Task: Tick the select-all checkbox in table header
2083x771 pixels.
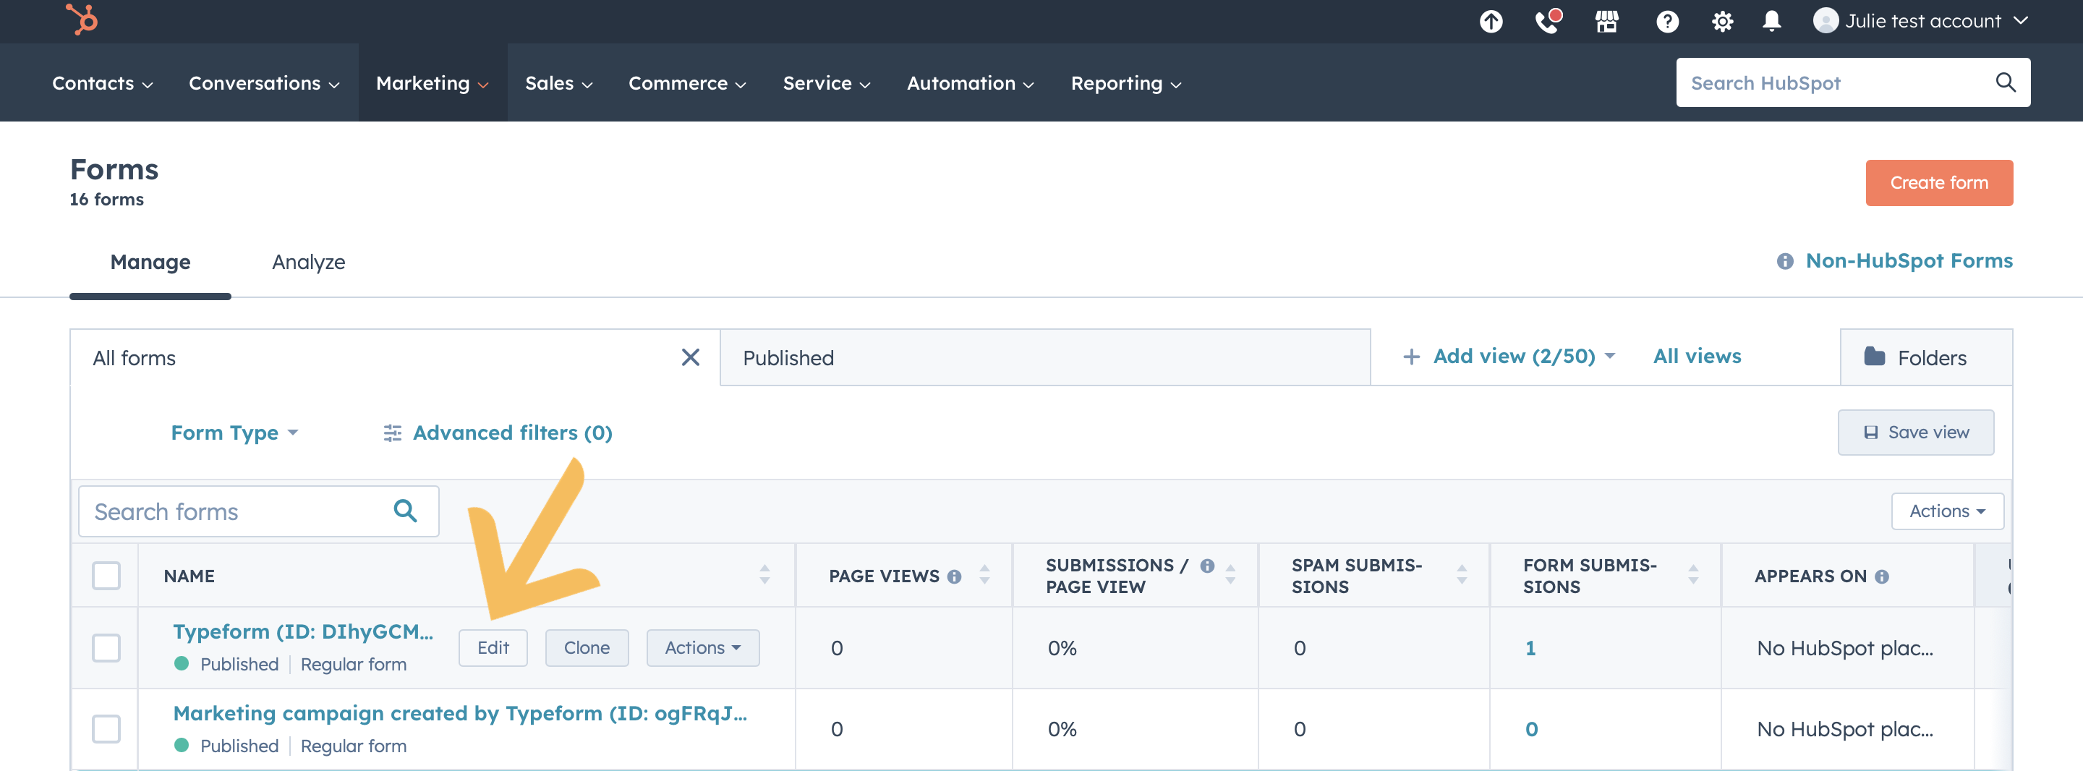Action: point(106,575)
